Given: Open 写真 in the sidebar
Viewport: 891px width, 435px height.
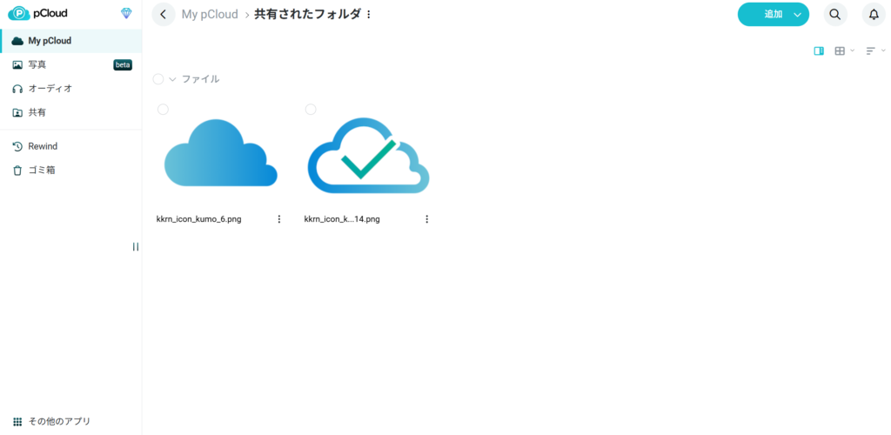Looking at the screenshot, I should click(37, 64).
